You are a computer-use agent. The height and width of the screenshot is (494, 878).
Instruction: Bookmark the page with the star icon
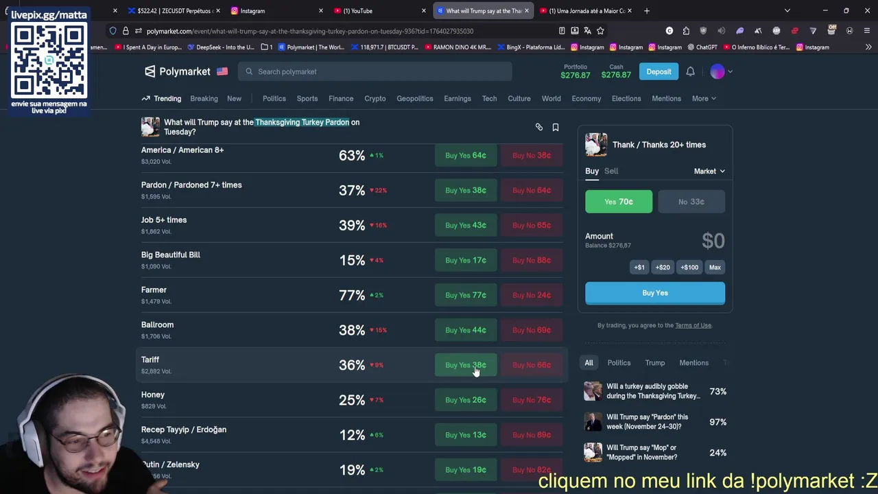point(600,31)
